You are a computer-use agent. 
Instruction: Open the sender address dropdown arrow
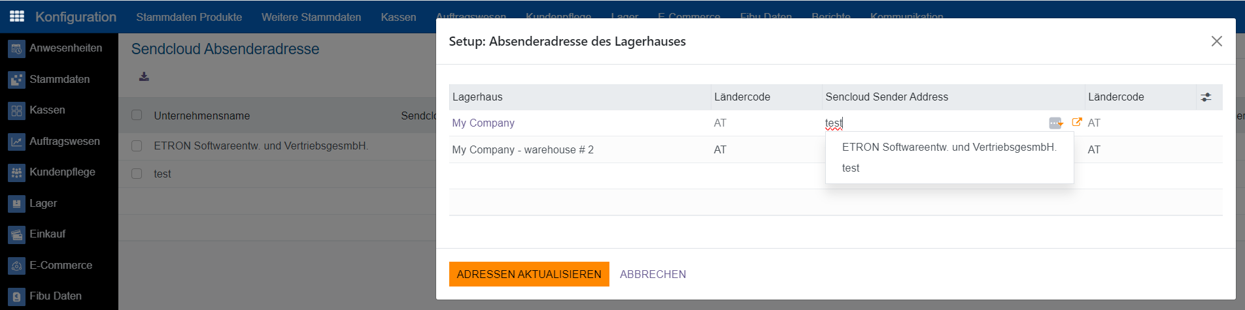[1056, 123]
